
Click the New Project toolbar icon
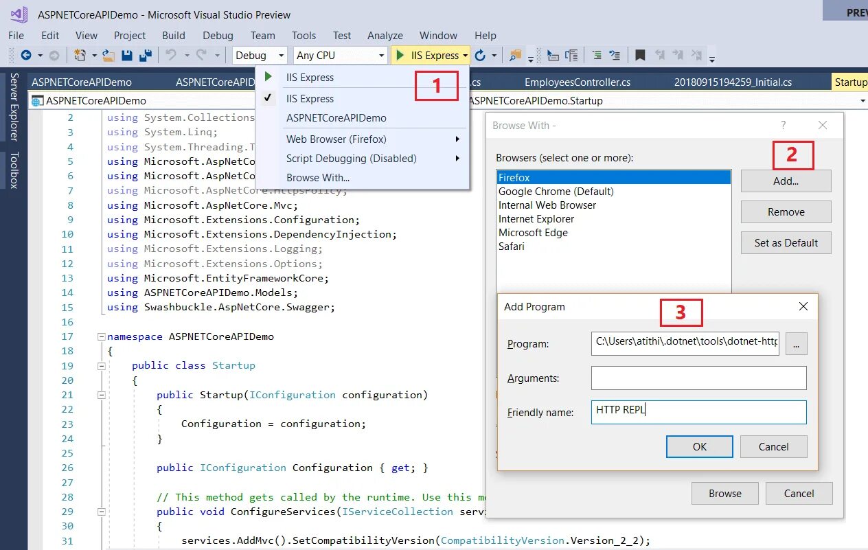click(80, 56)
